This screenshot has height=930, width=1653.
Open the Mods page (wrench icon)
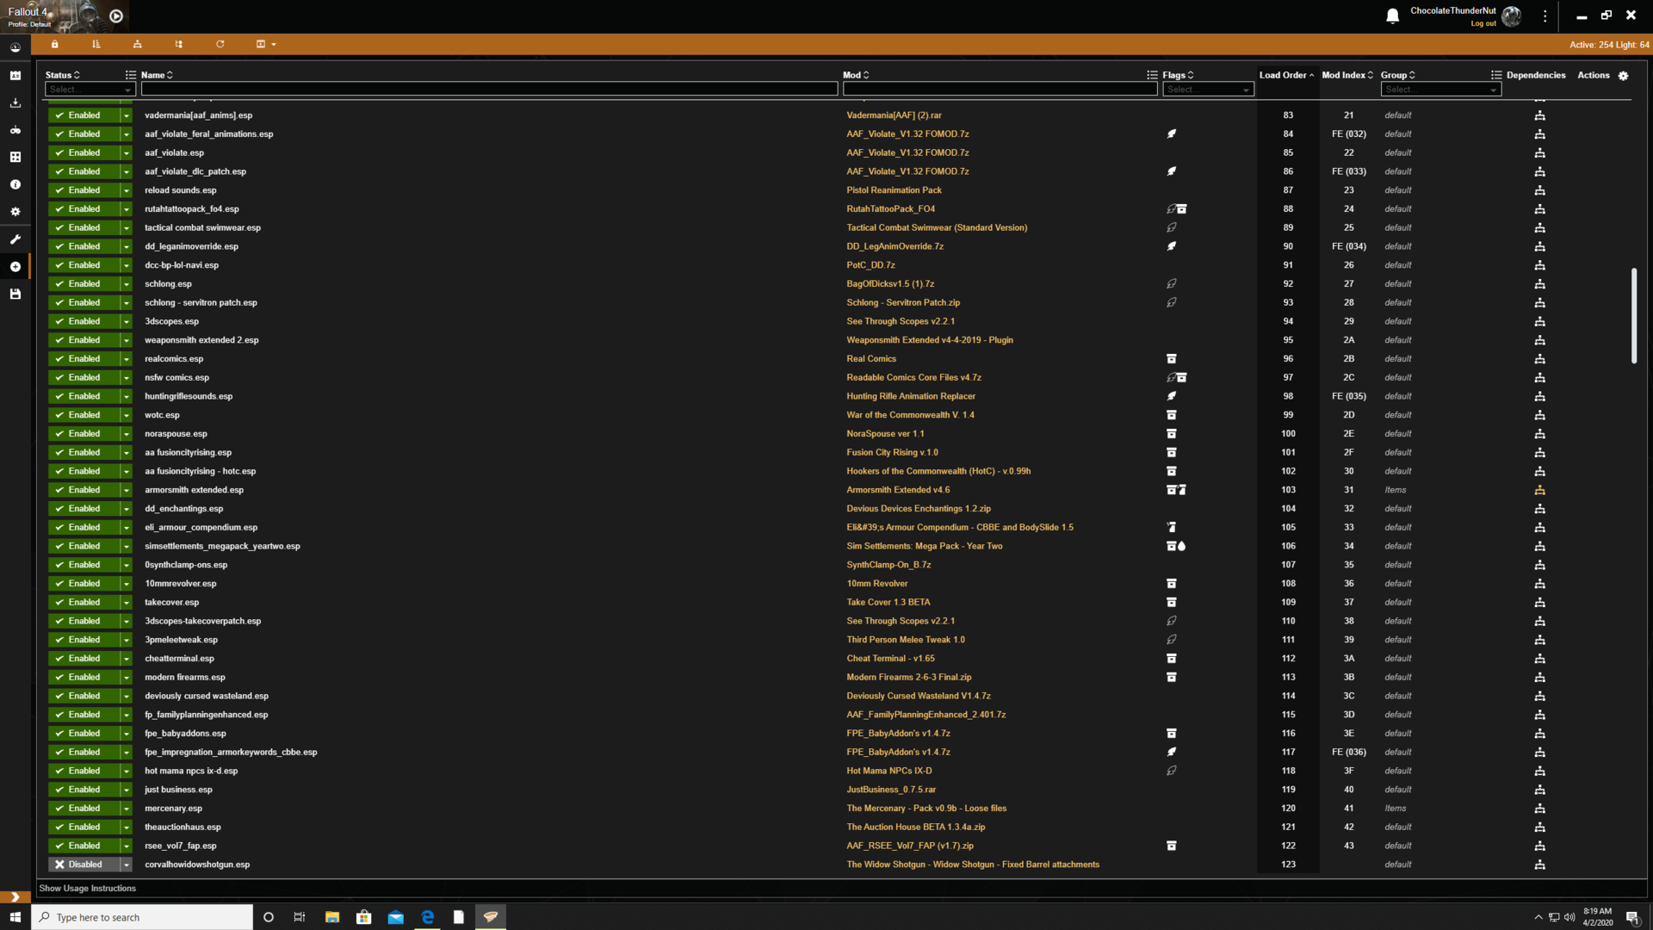coord(15,239)
